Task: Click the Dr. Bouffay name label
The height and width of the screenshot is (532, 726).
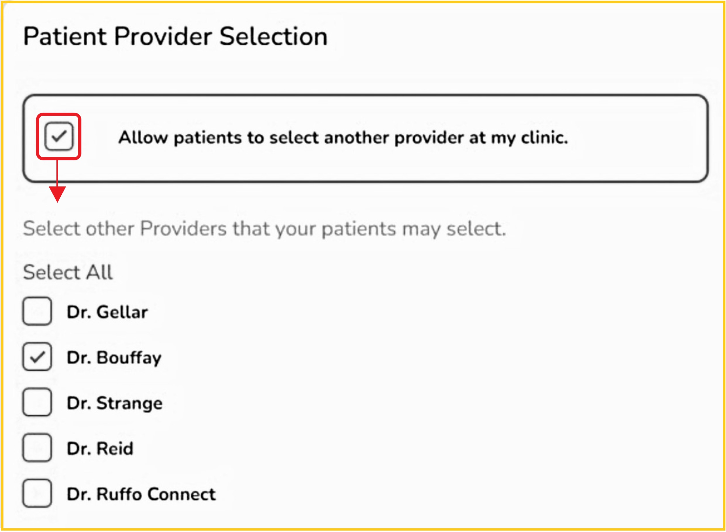Action: point(114,358)
